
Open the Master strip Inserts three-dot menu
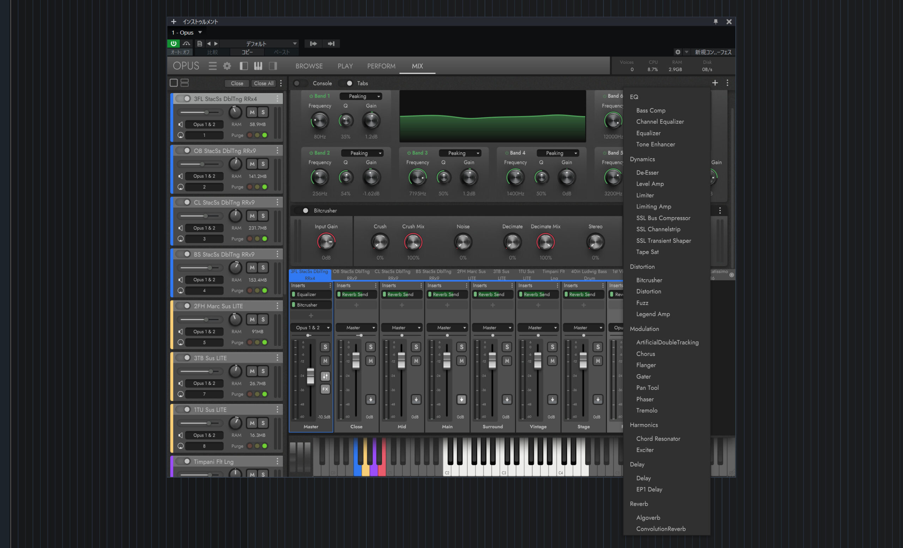click(x=330, y=285)
